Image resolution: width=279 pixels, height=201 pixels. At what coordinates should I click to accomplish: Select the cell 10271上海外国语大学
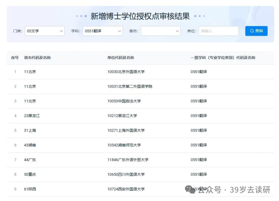(x=126, y=130)
